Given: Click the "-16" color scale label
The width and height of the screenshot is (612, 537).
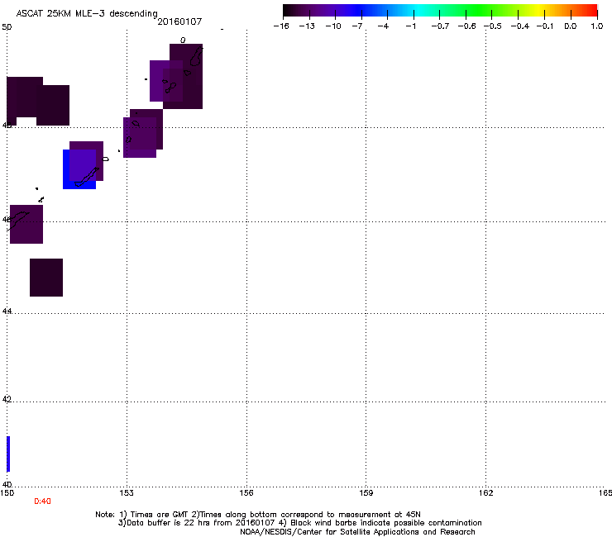Looking at the screenshot, I should click(x=281, y=26).
